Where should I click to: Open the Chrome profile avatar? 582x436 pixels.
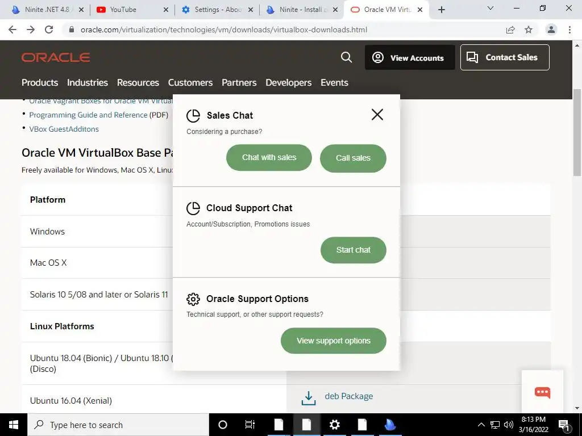(551, 30)
